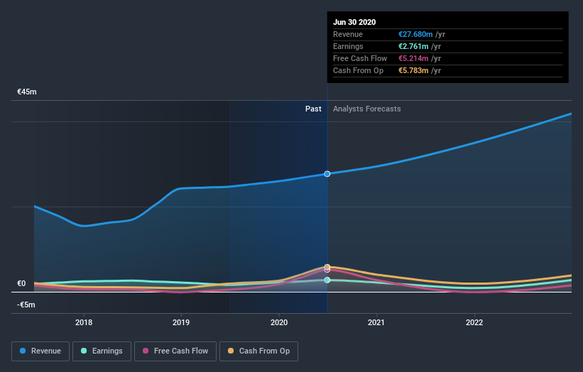Click the 2019 x-axis label
This screenshot has height=372, width=583.
181,322
